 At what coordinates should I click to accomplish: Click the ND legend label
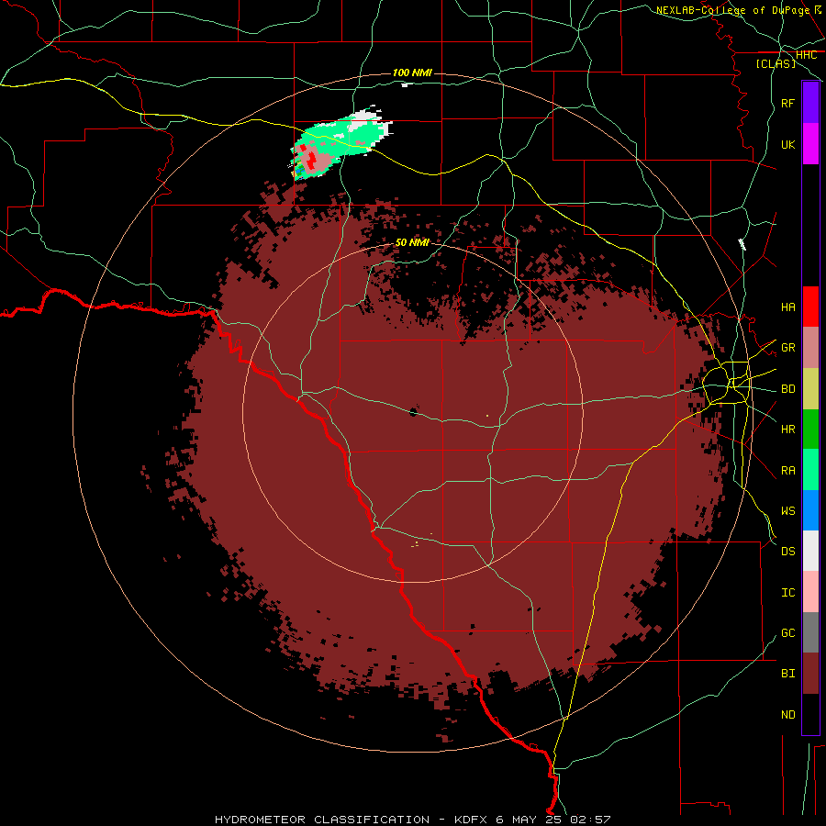787,715
